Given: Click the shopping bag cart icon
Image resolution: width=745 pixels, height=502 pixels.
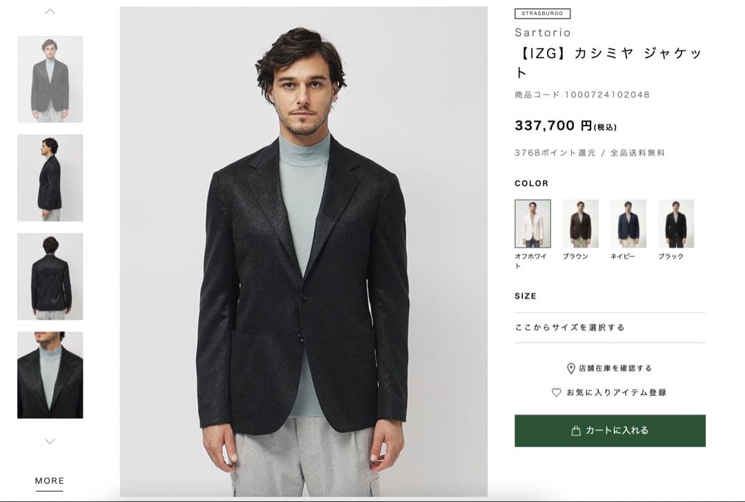Looking at the screenshot, I should [x=576, y=431].
